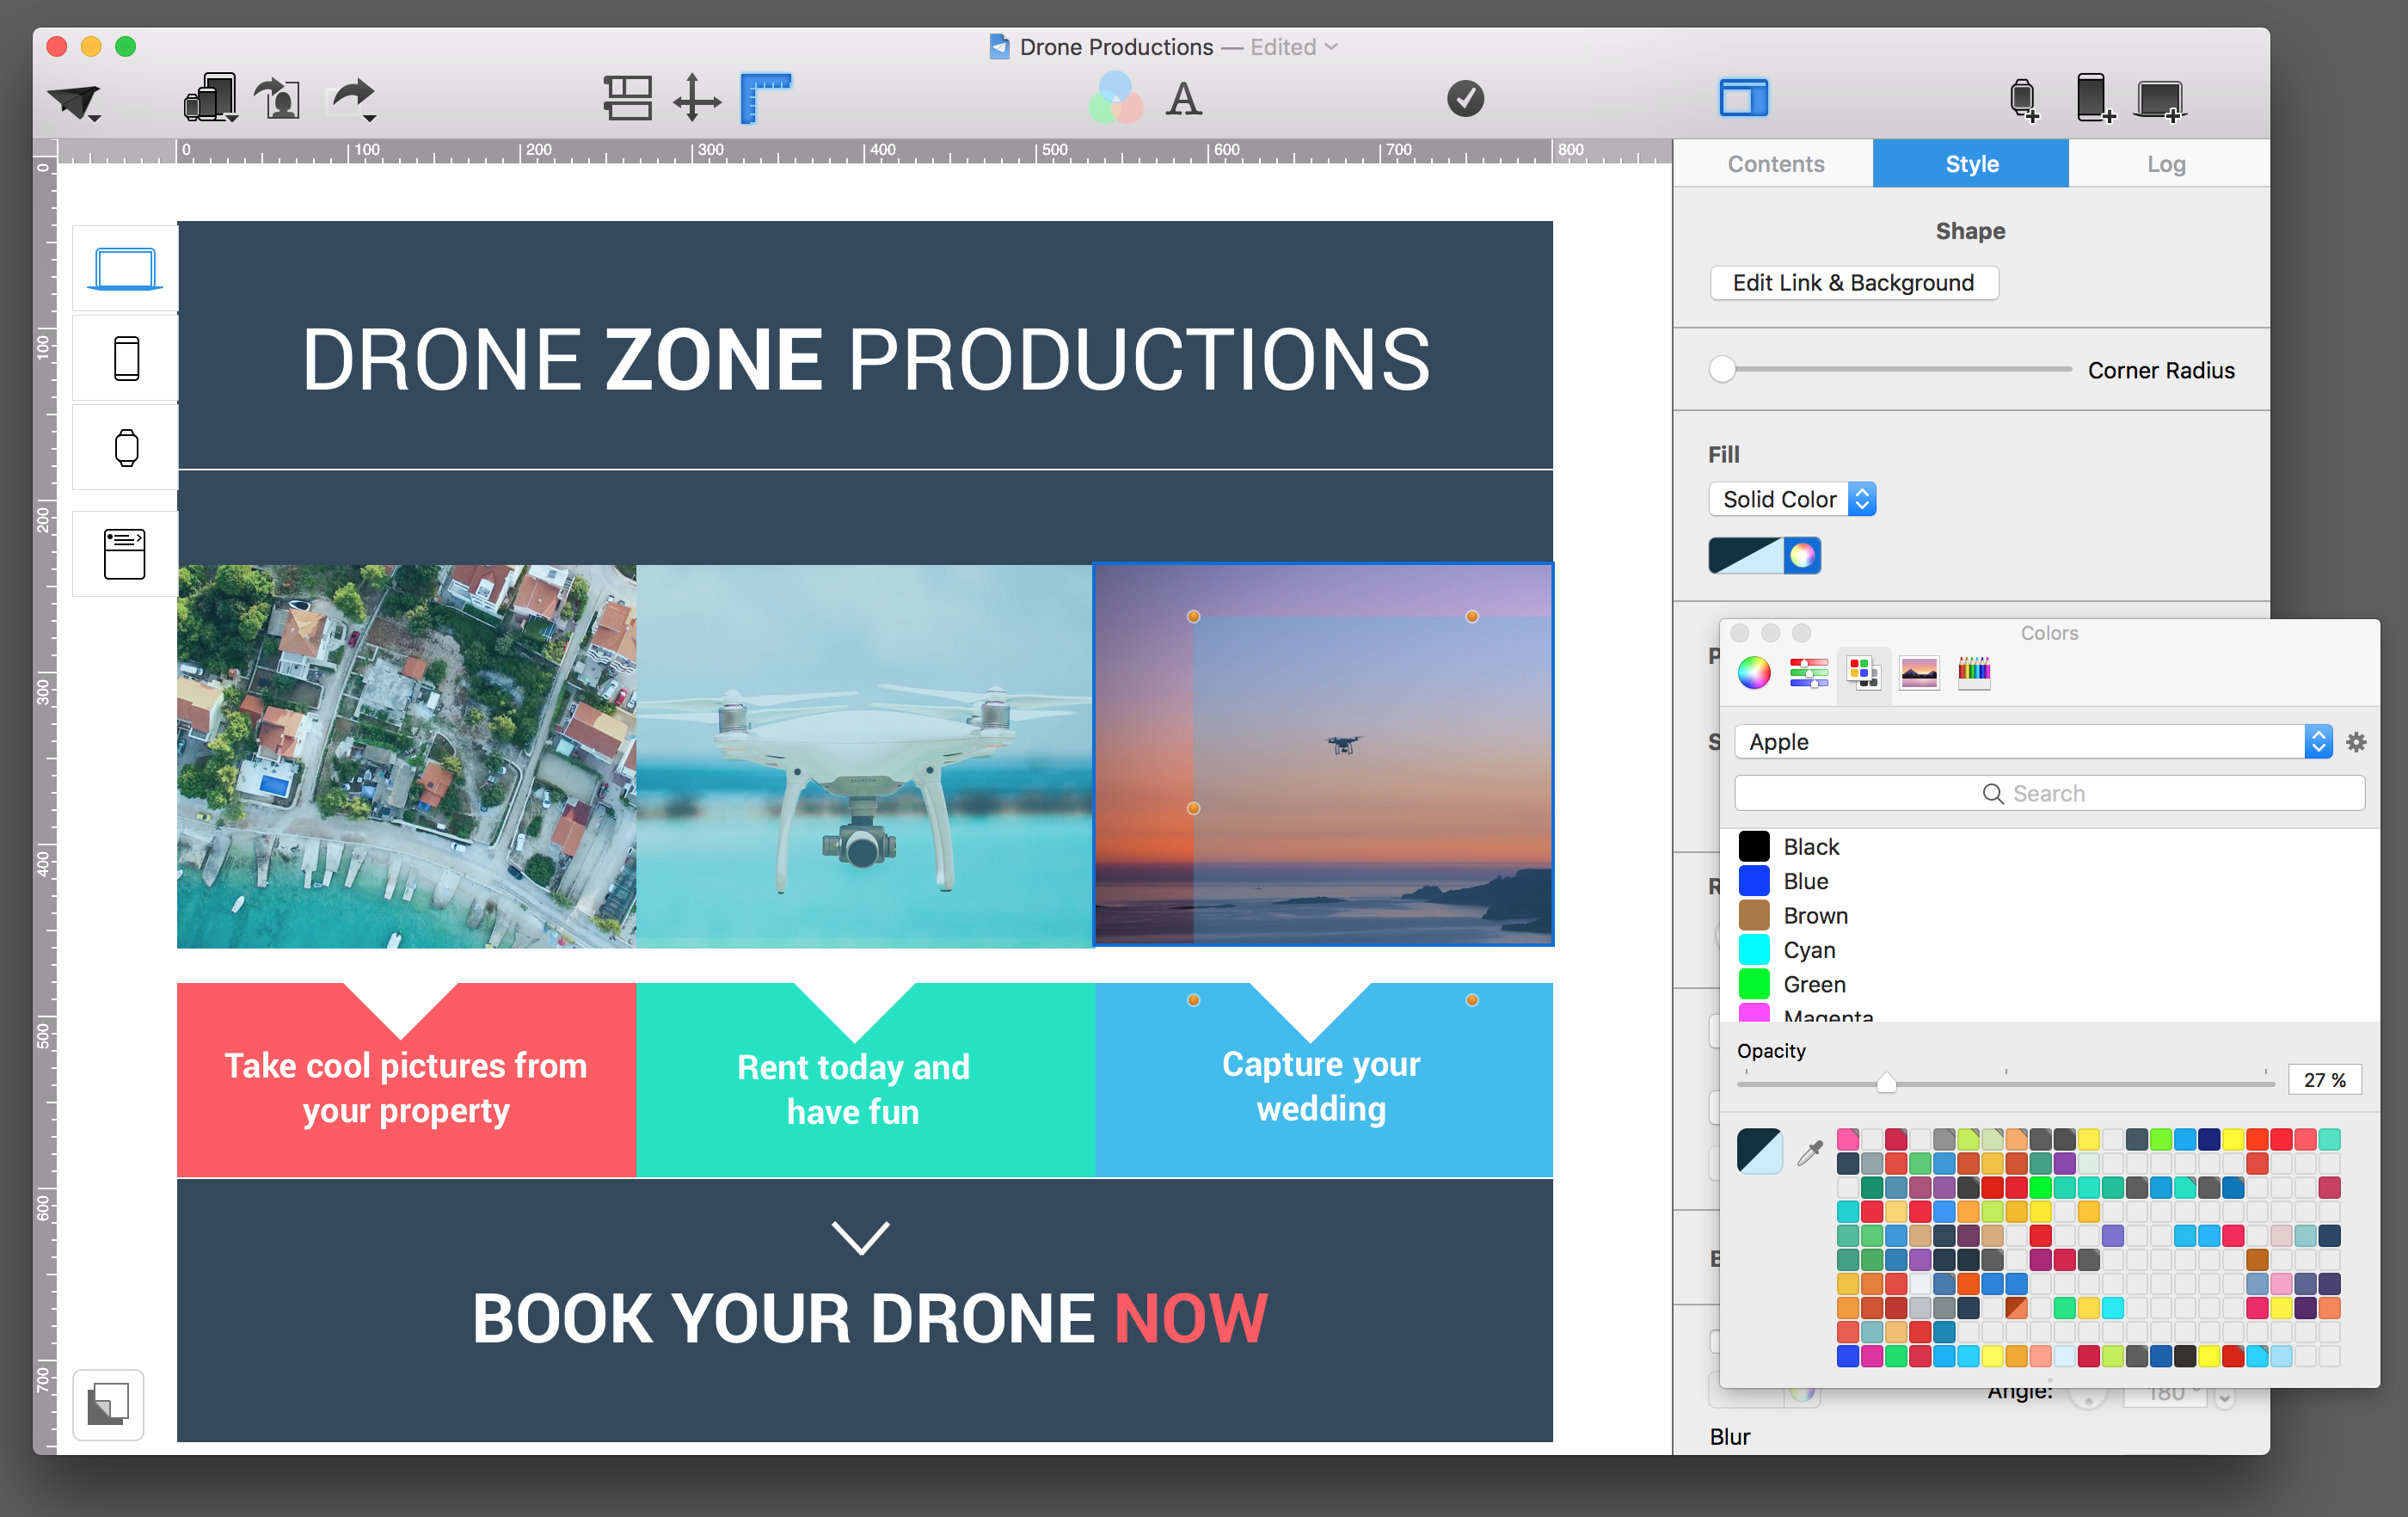Click the Search field in Colors

tap(2049, 793)
